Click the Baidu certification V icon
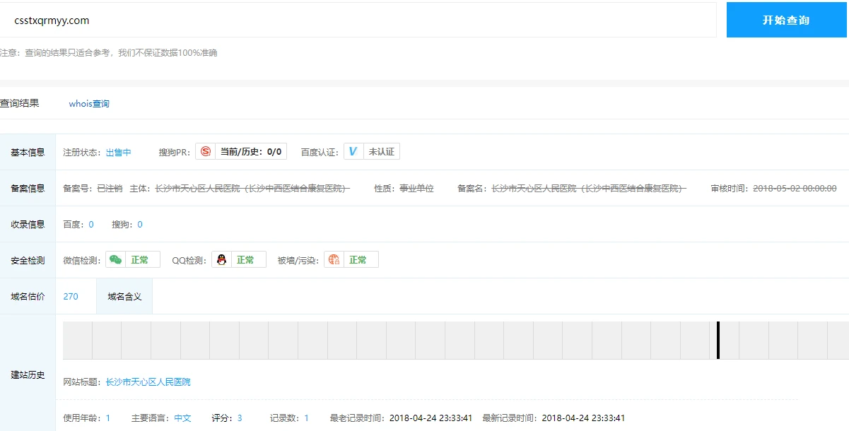Screen dimensions: 849x431 click(x=353, y=151)
